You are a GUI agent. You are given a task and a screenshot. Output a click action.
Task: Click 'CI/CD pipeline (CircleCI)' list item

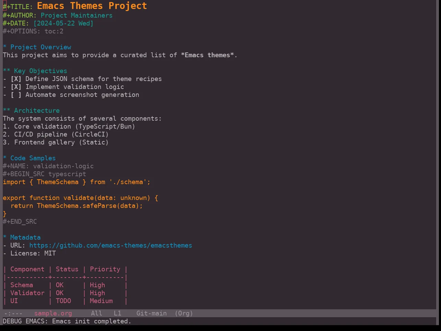point(56,134)
